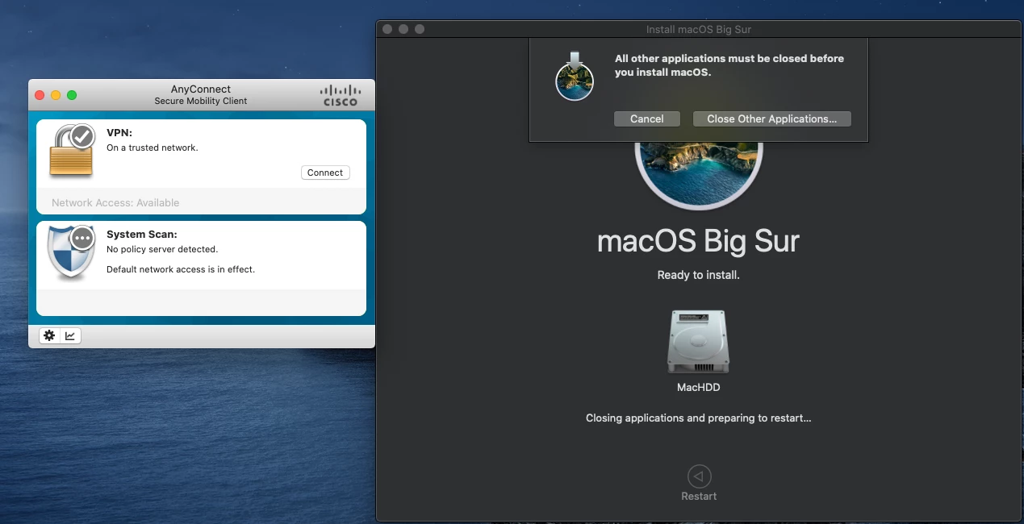Minimize the AnyConnect window
Screen dimensions: 1024x524
(x=56, y=95)
